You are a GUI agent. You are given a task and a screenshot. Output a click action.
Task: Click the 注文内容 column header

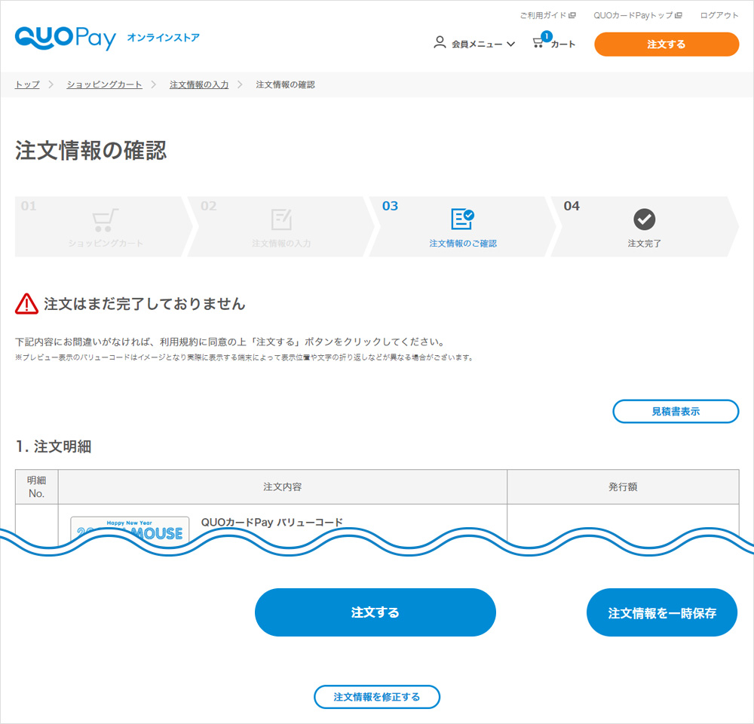click(x=282, y=487)
